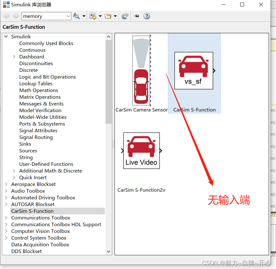The width and height of the screenshot is (276, 269).
Task: Select Data Acquisition Toolbox item
Action: 40,245
